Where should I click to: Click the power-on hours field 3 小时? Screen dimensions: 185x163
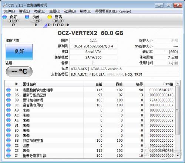(166, 63)
